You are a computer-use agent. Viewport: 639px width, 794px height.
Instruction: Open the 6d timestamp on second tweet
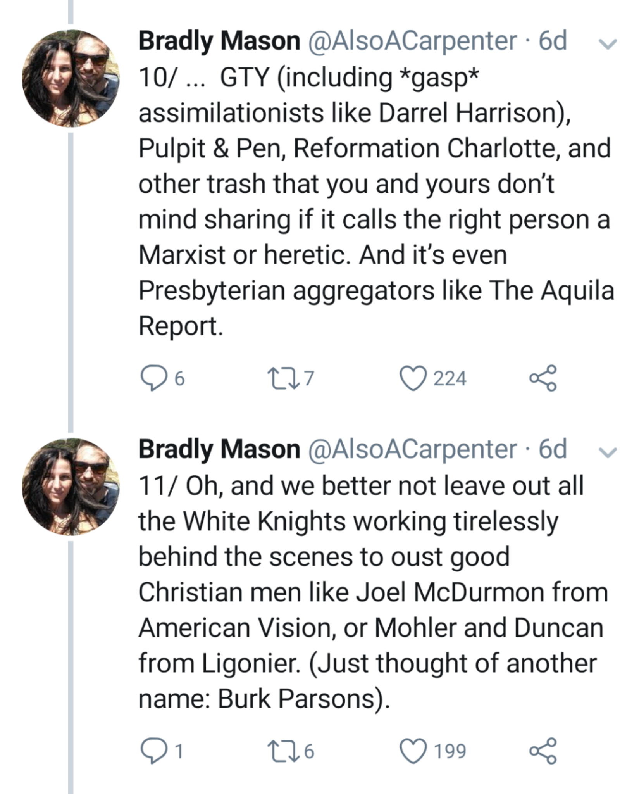(x=553, y=450)
